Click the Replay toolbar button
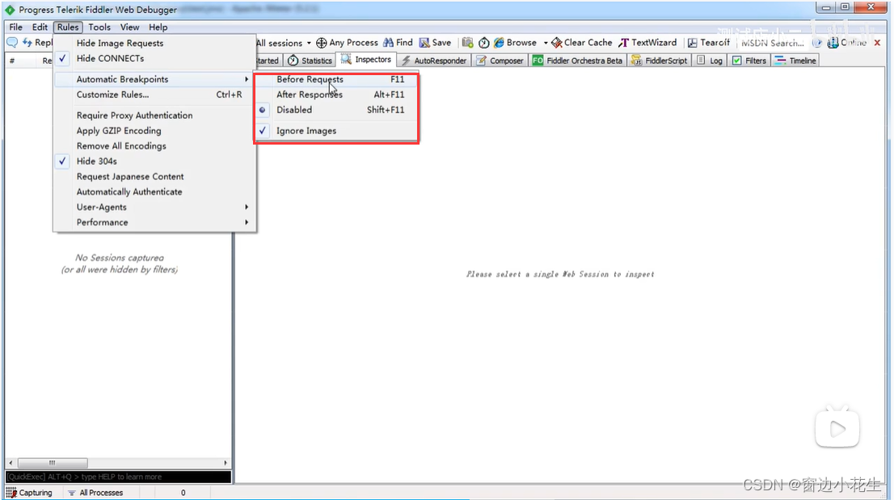Screen dimensions: 894x500 37,43
